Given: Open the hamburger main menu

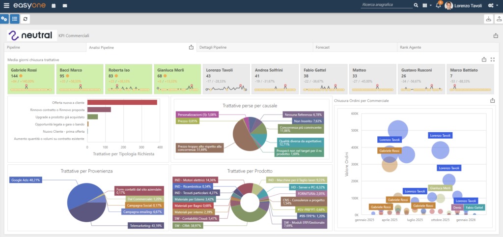Looking at the screenshot, I should pos(7,5).
